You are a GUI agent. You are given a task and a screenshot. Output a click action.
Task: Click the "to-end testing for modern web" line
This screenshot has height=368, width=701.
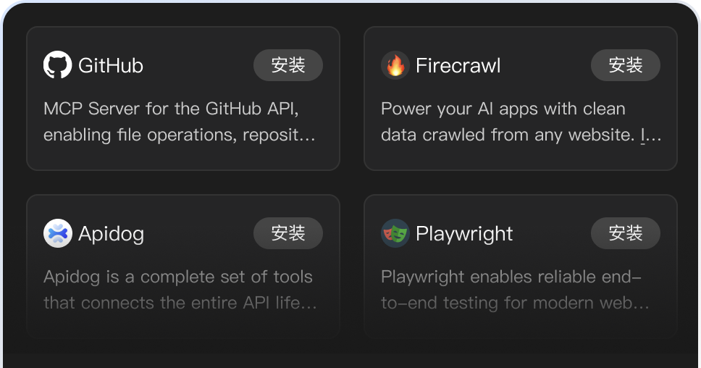tap(515, 303)
